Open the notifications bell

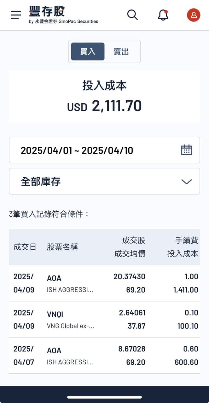[x=163, y=15]
